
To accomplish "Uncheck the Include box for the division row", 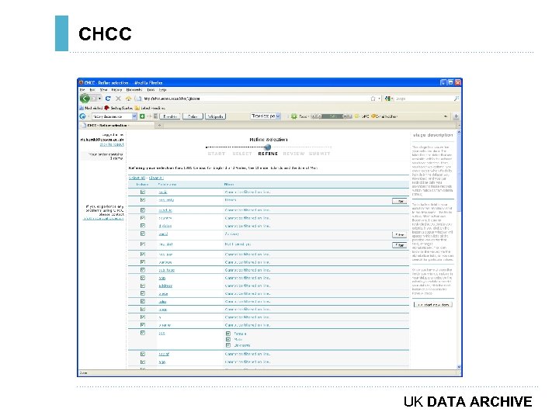I will point(143,226).
